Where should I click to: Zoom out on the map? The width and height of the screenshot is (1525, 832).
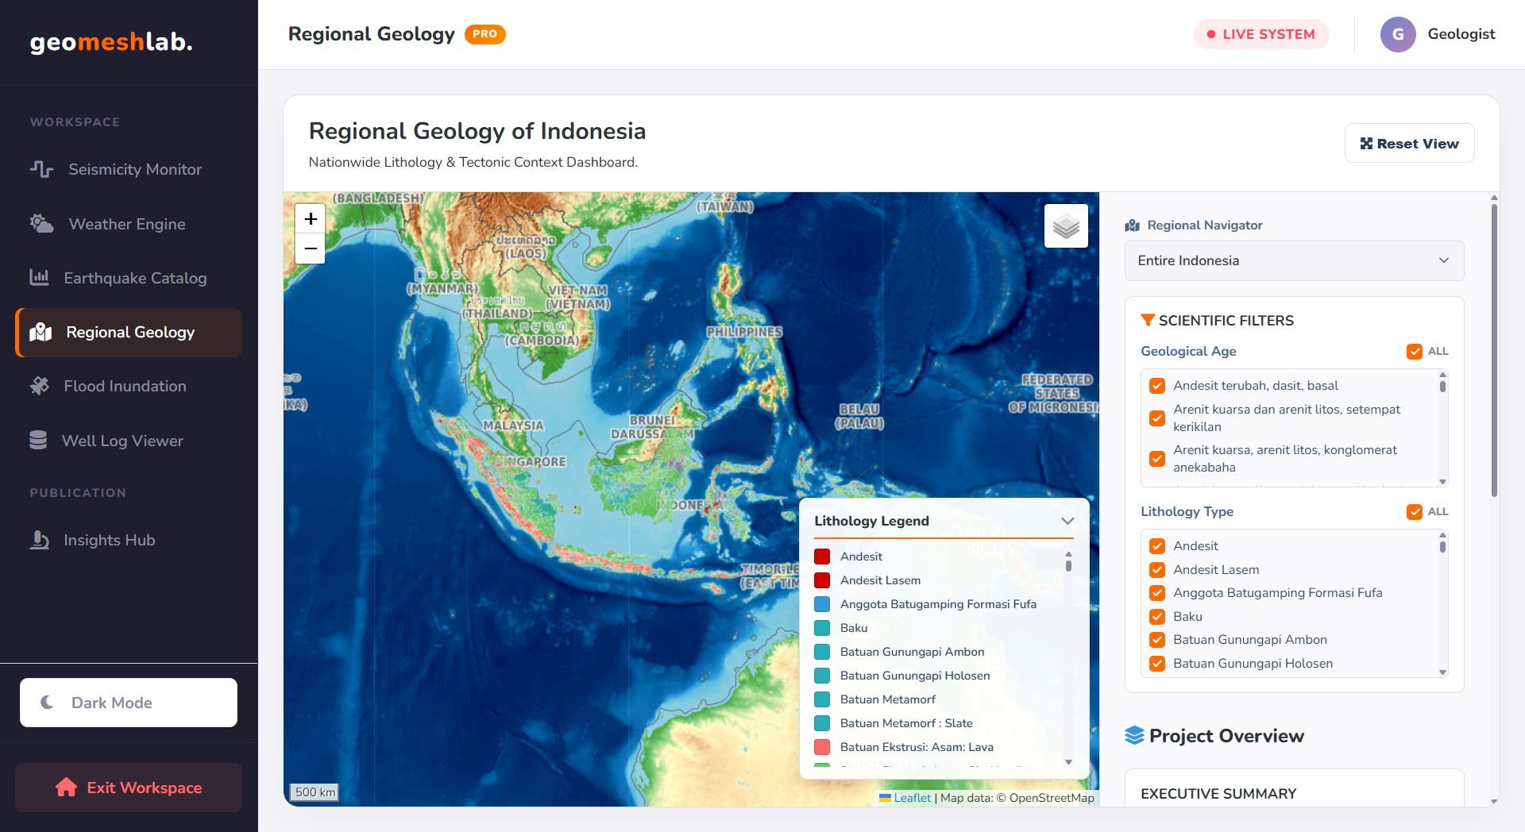click(x=311, y=248)
